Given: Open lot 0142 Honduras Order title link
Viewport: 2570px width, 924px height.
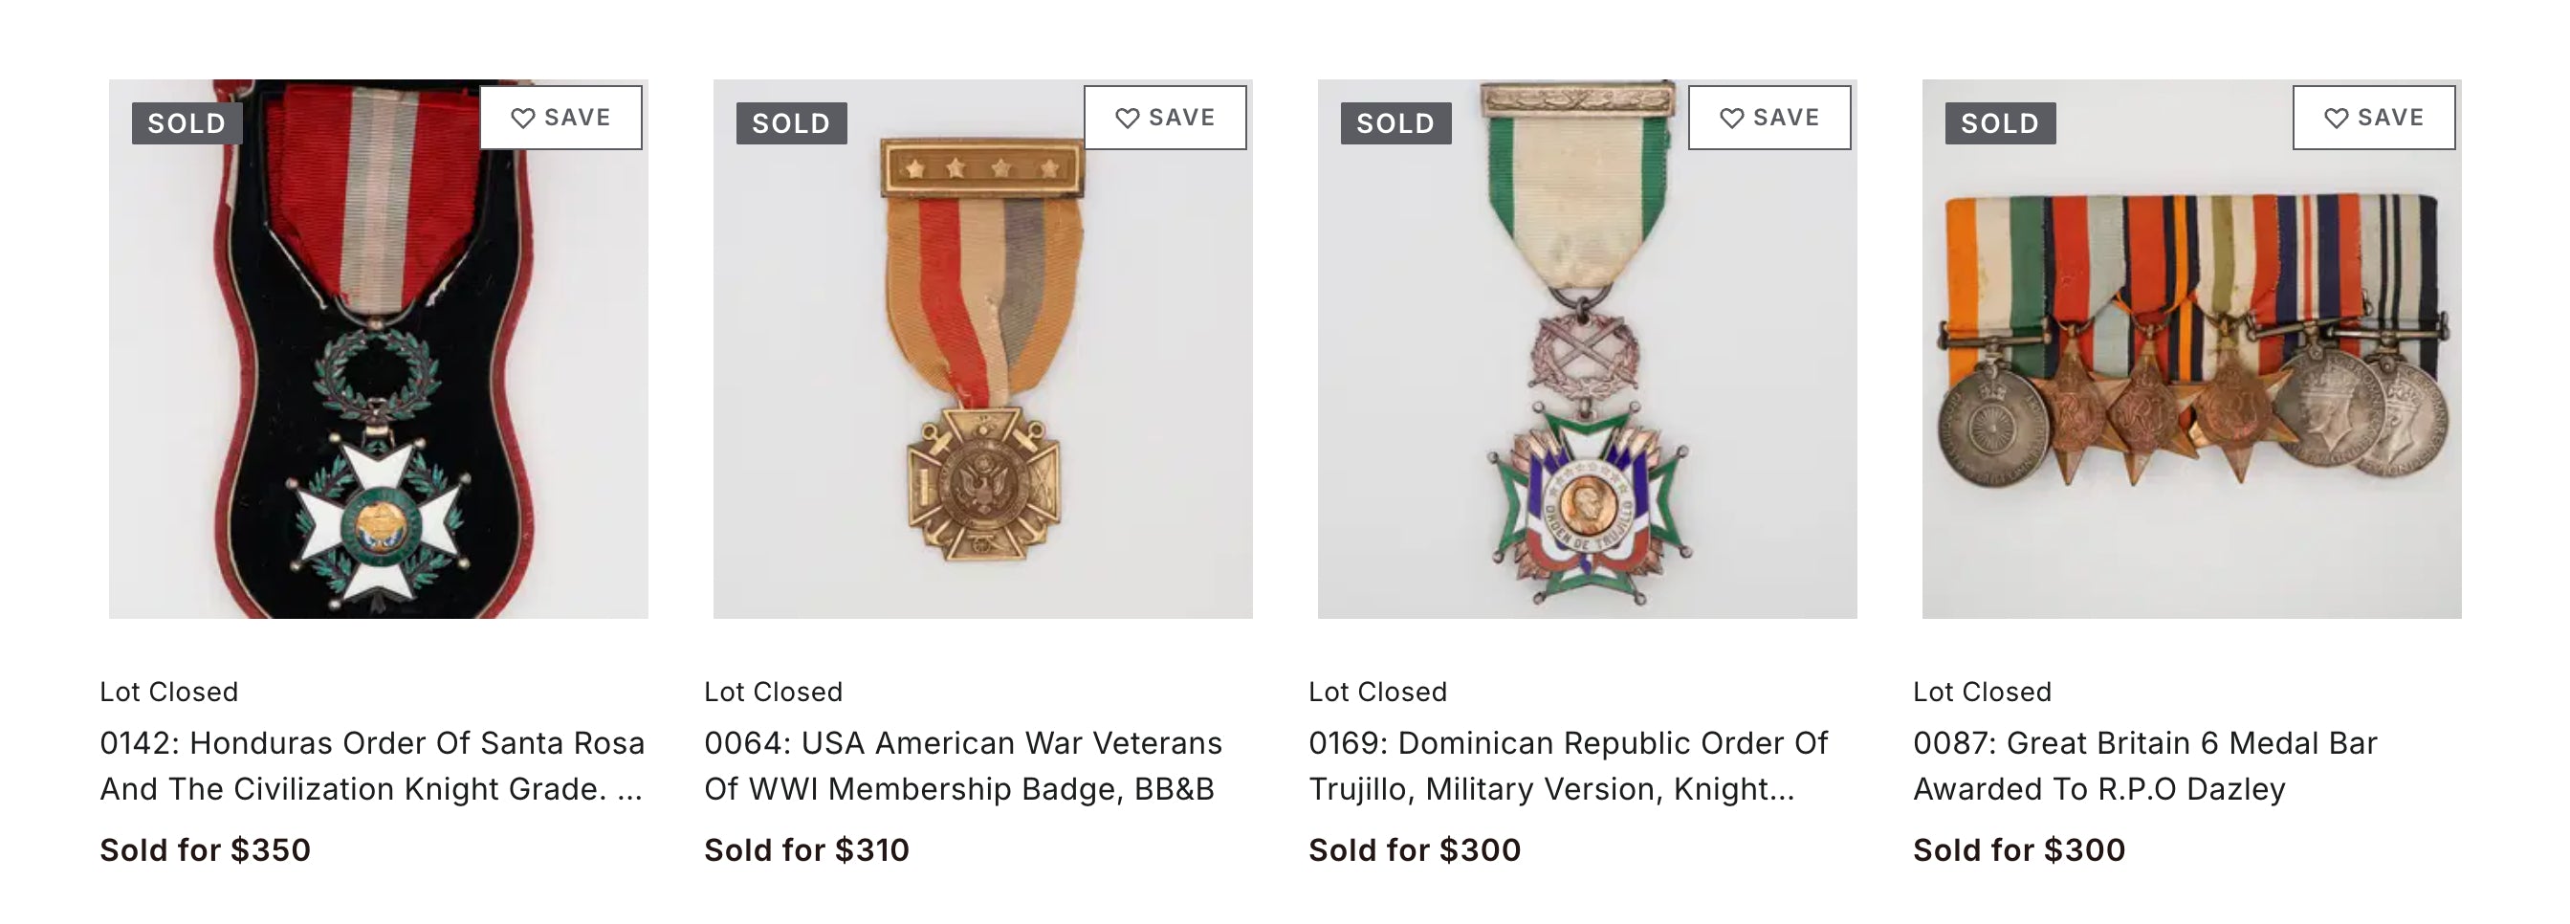Looking at the screenshot, I should click(372, 765).
